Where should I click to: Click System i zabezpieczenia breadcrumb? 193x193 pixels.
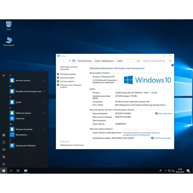104,61
